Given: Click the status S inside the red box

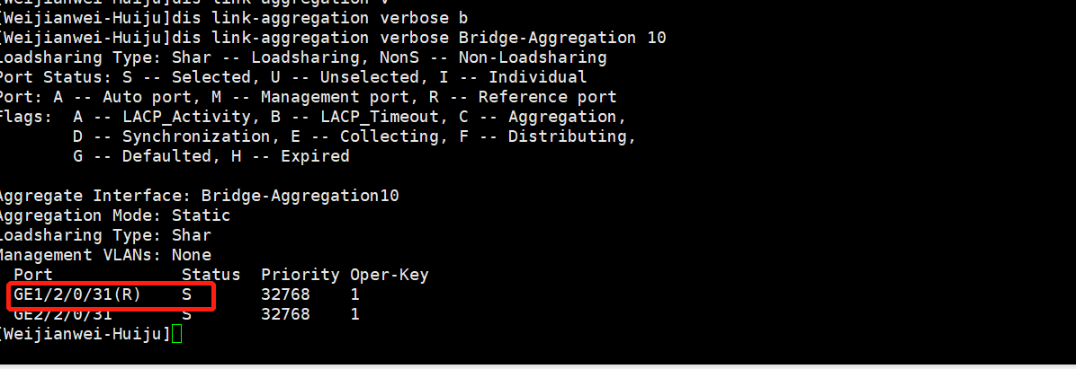Looking at the screenshot, I should point(186,294).
